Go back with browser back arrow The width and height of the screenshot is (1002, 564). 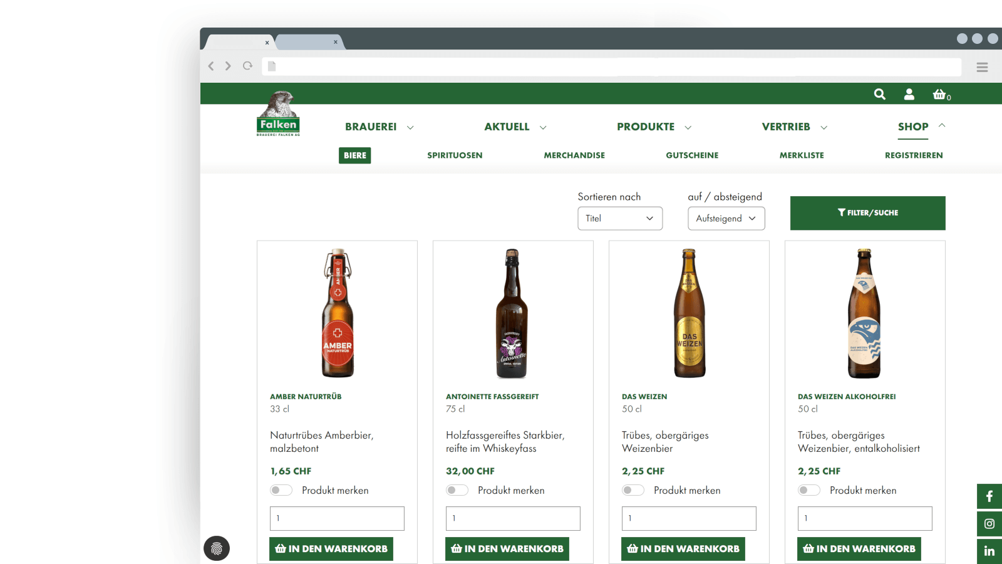point(211,66)
